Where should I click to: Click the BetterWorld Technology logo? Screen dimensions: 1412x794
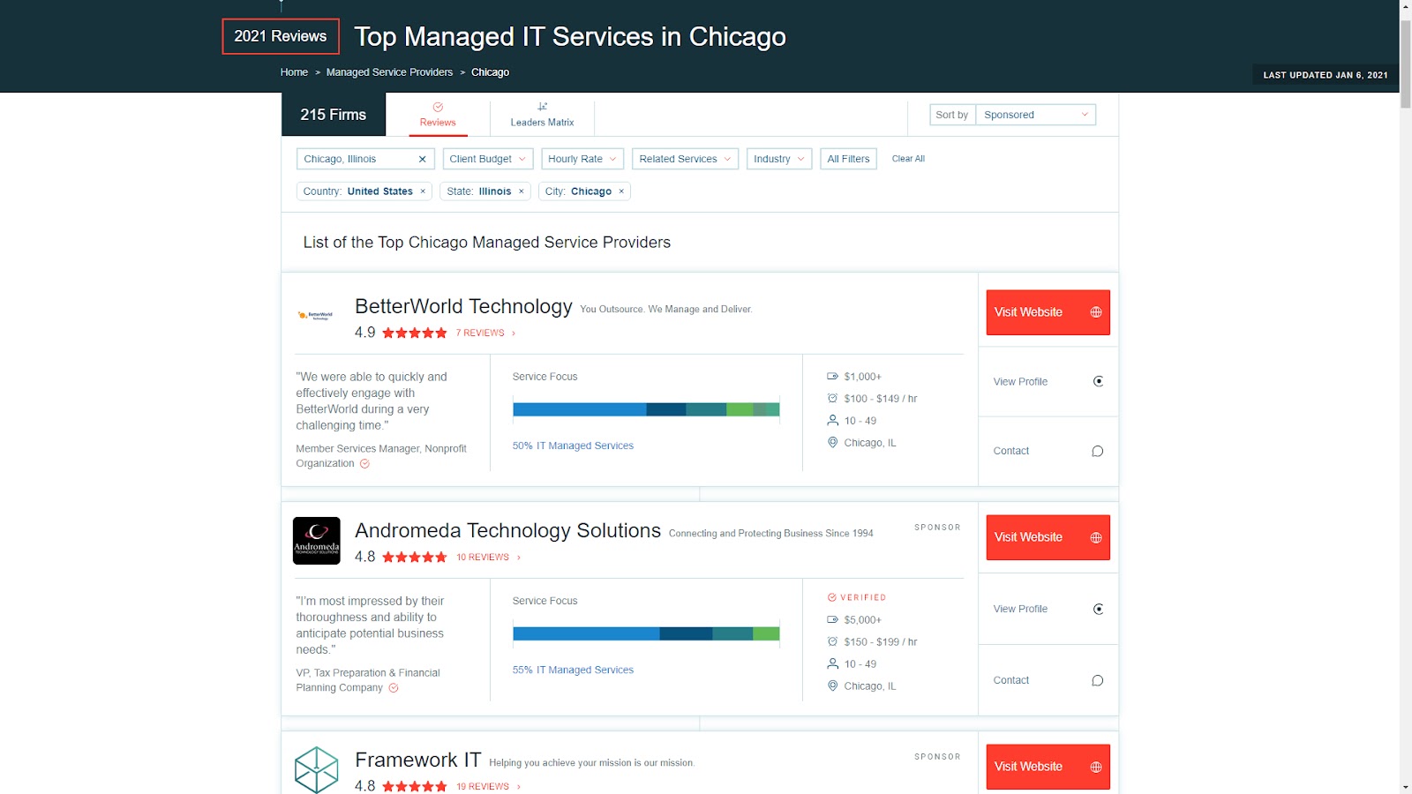point(316,315)
